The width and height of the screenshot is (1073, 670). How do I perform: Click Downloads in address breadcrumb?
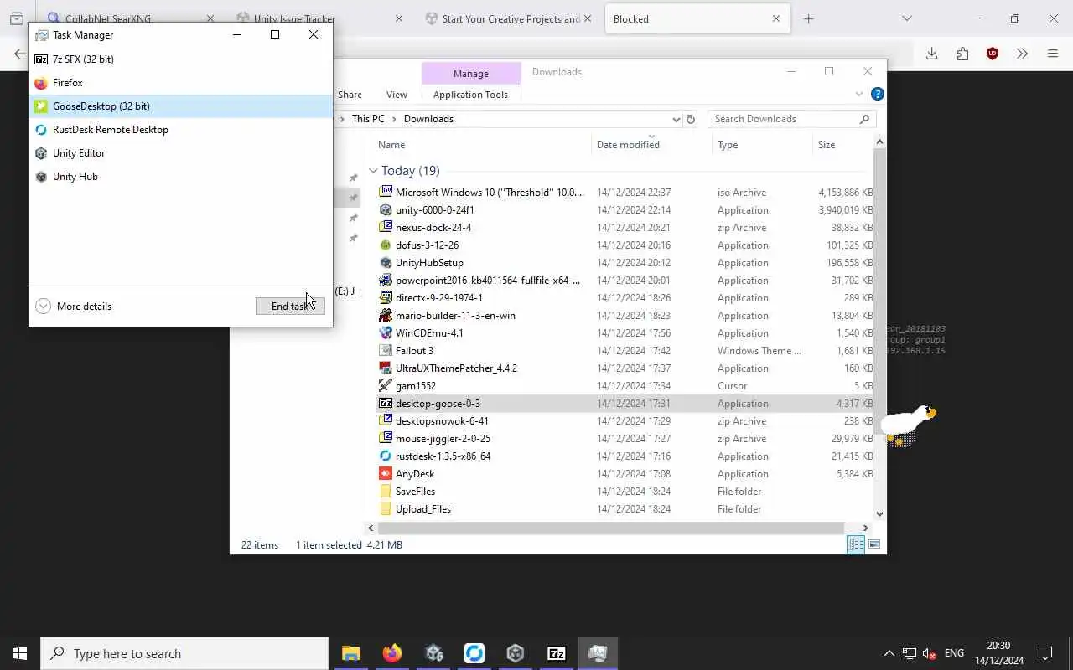pyautogui.click(x=428, y=119)
